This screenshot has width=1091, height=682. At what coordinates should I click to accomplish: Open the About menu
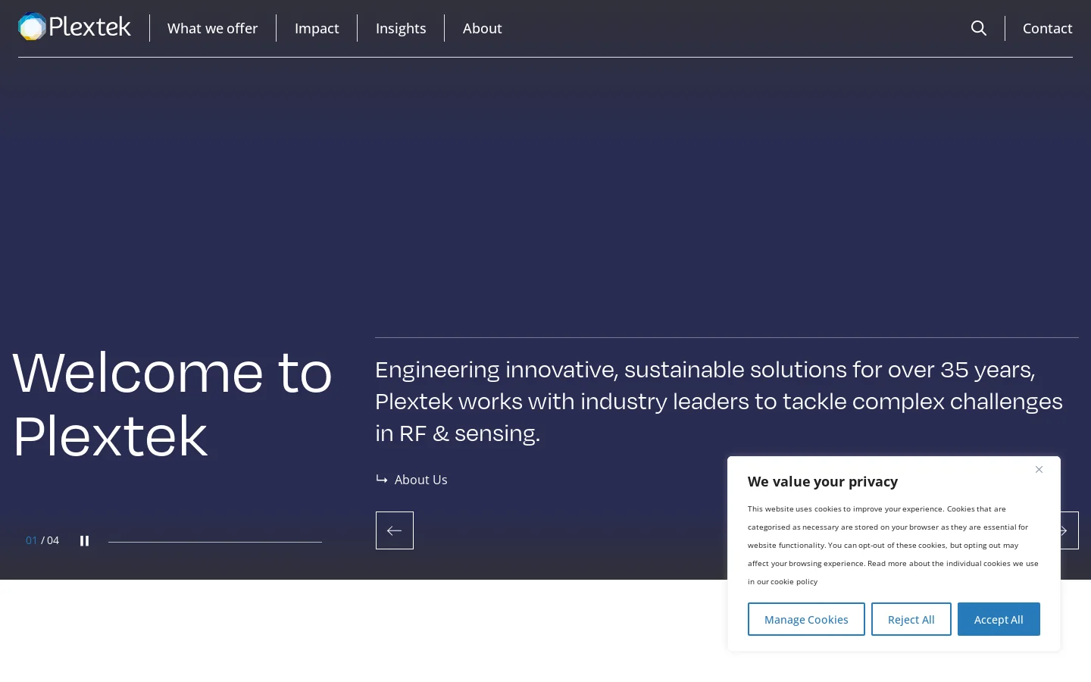(x=483, y=28)
